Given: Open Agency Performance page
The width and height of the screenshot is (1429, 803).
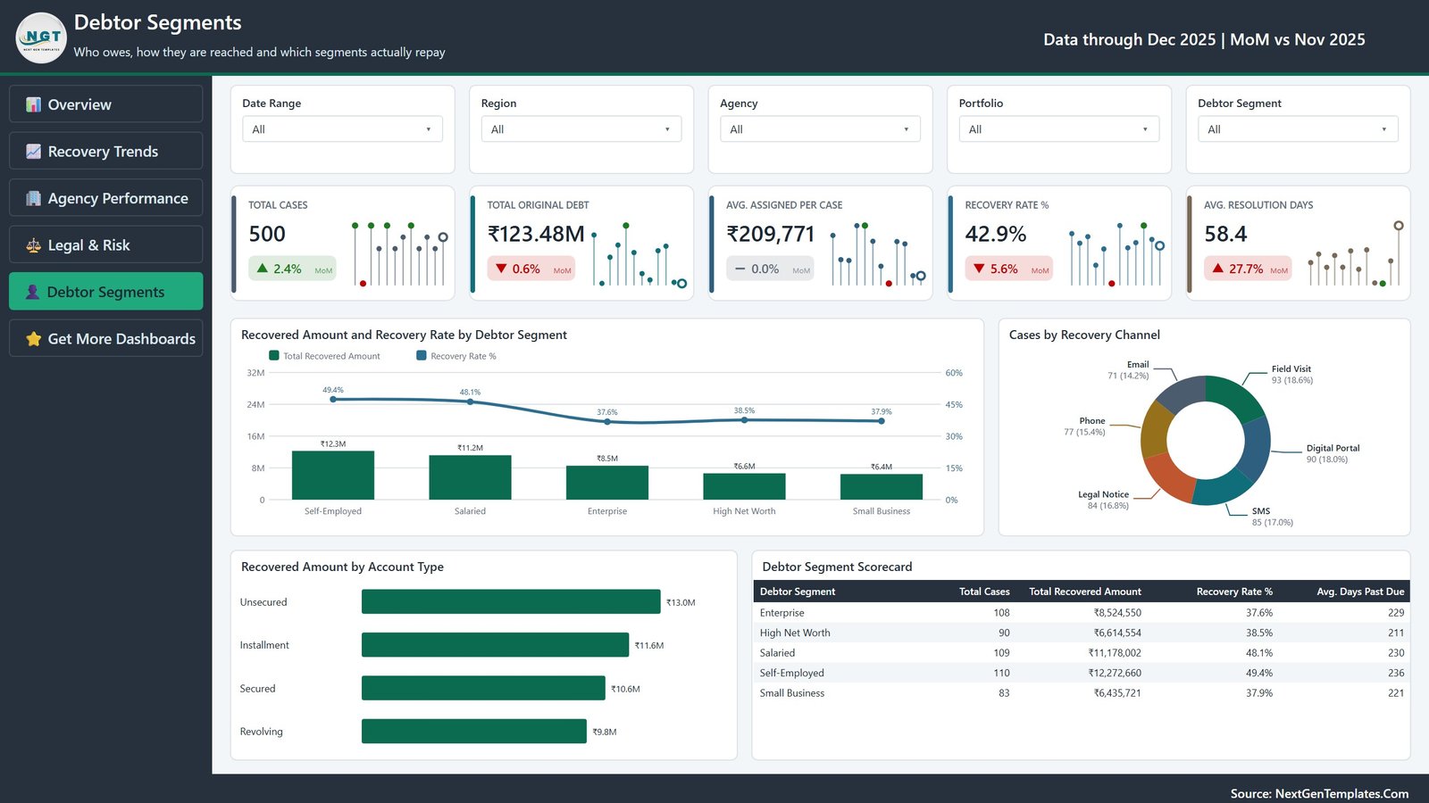Looking at the screenshot, I should pos(106,198).
